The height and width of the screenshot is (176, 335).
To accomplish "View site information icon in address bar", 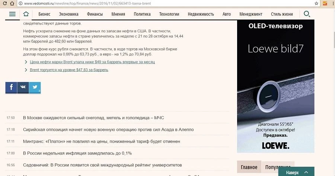I will [x=20, y=3].
